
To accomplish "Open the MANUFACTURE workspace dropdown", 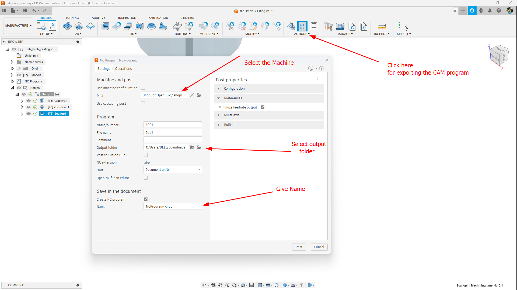I will 18,26.
